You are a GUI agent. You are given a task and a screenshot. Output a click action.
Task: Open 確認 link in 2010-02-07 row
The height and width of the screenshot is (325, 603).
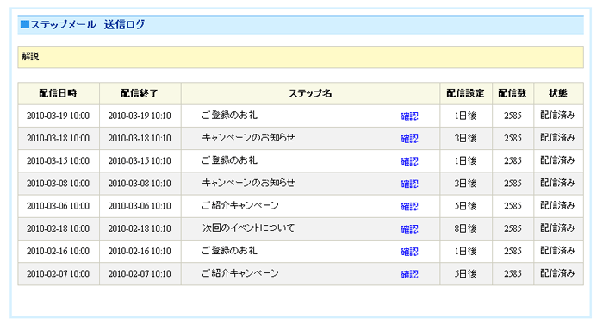point(409,274)
